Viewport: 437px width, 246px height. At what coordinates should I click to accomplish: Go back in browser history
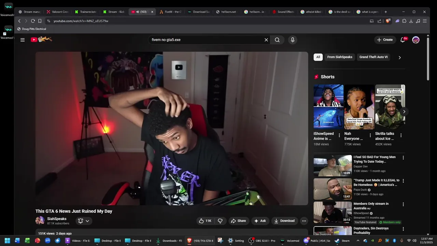tap(19, 21)
